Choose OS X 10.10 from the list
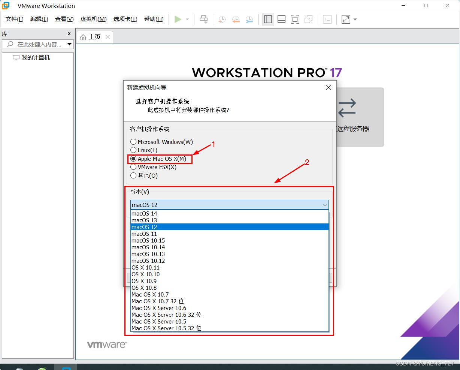460x370 pixels. [x=229, y=274]
